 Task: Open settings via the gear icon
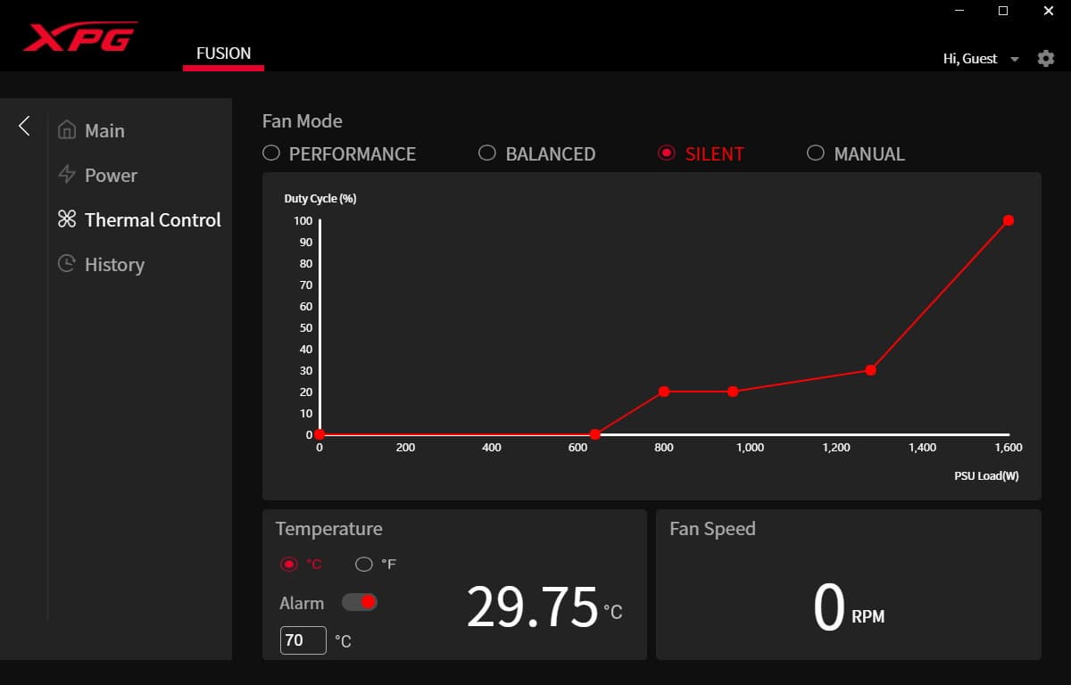1045,59
